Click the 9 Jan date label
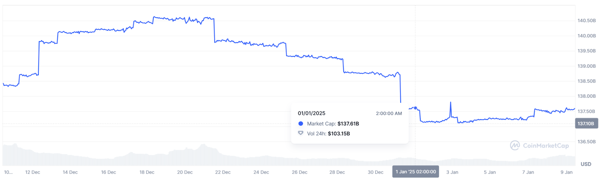This screenshot has width=602, height=185. [566, 172]
